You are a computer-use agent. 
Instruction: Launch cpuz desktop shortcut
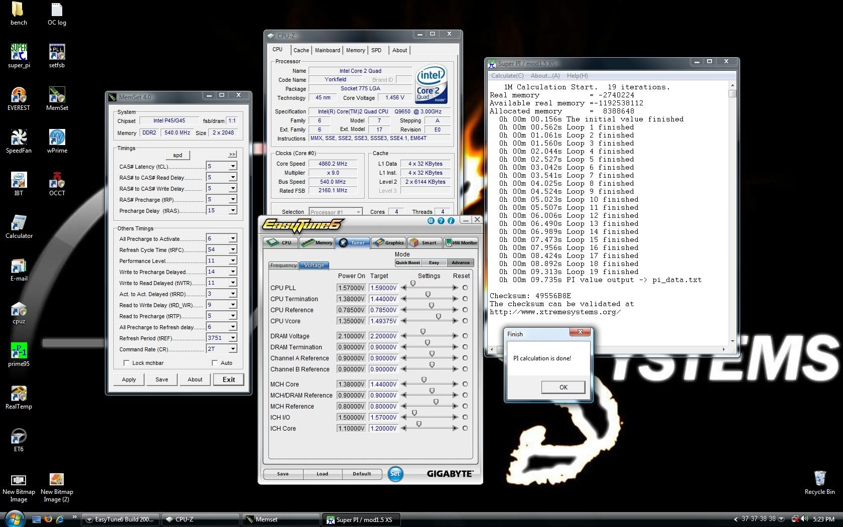click(x=19, y=312)
